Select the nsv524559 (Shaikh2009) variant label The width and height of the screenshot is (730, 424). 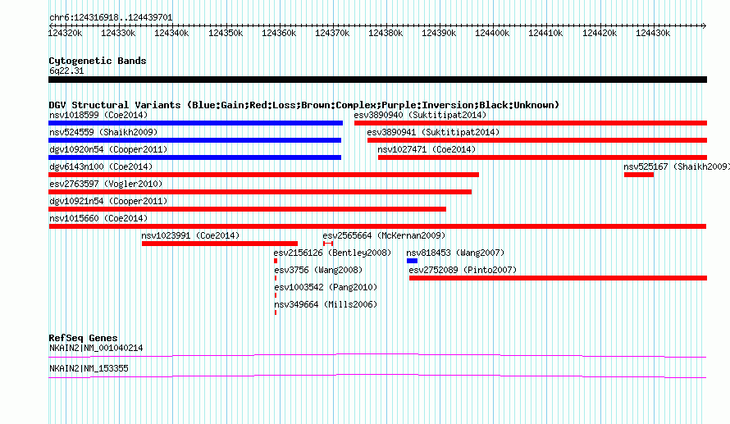pos(103,132)
